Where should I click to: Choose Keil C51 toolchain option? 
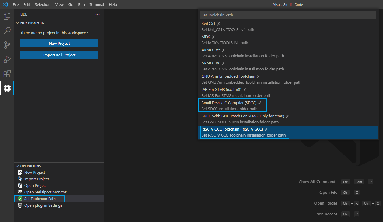pyautogui.click(x=288, y=26)
